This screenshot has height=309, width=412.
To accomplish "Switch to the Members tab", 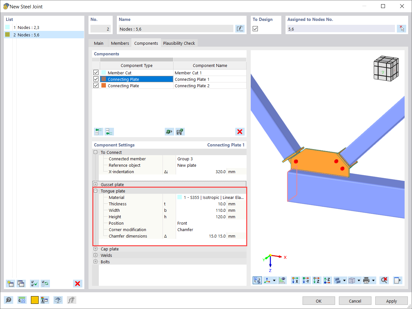I will tap(120, 43).
